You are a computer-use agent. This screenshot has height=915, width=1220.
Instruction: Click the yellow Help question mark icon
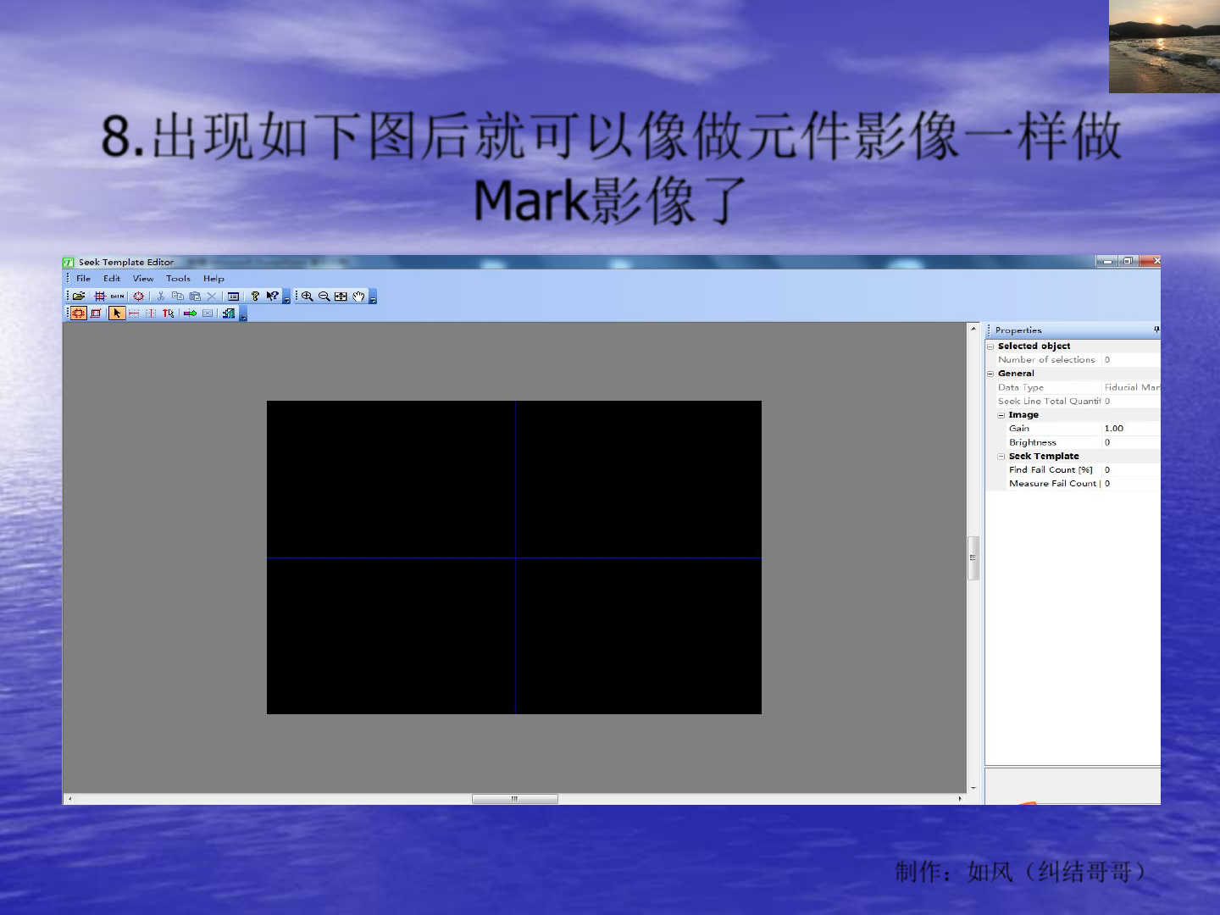click(255, 297)
